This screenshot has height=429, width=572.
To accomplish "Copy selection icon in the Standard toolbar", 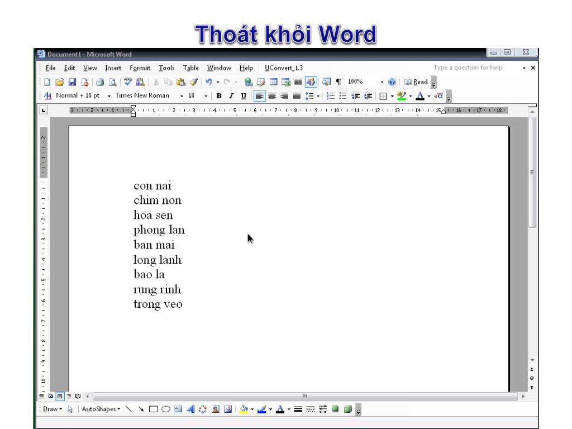I will click(x=168, y=82).
